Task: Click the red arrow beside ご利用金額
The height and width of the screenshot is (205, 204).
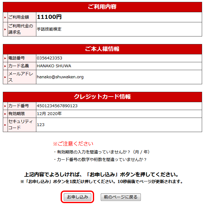Action: point(5,17)
